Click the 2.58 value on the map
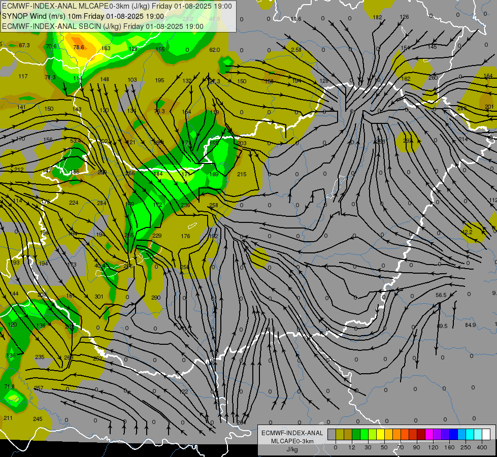Screen dimensions: 497x457 pyautogui.click(x=296, y=50)
